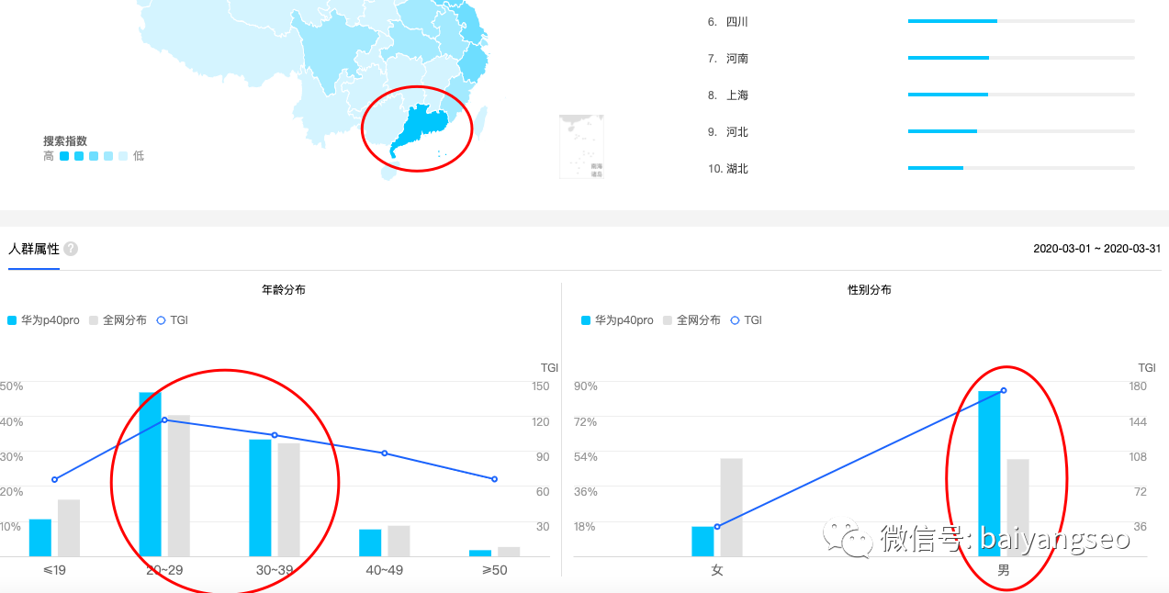Open the date range 2020-03-01 ~ 2020-03-31 selector
This screenshot has height=593, width=1169.
(x=1096, y=248)
